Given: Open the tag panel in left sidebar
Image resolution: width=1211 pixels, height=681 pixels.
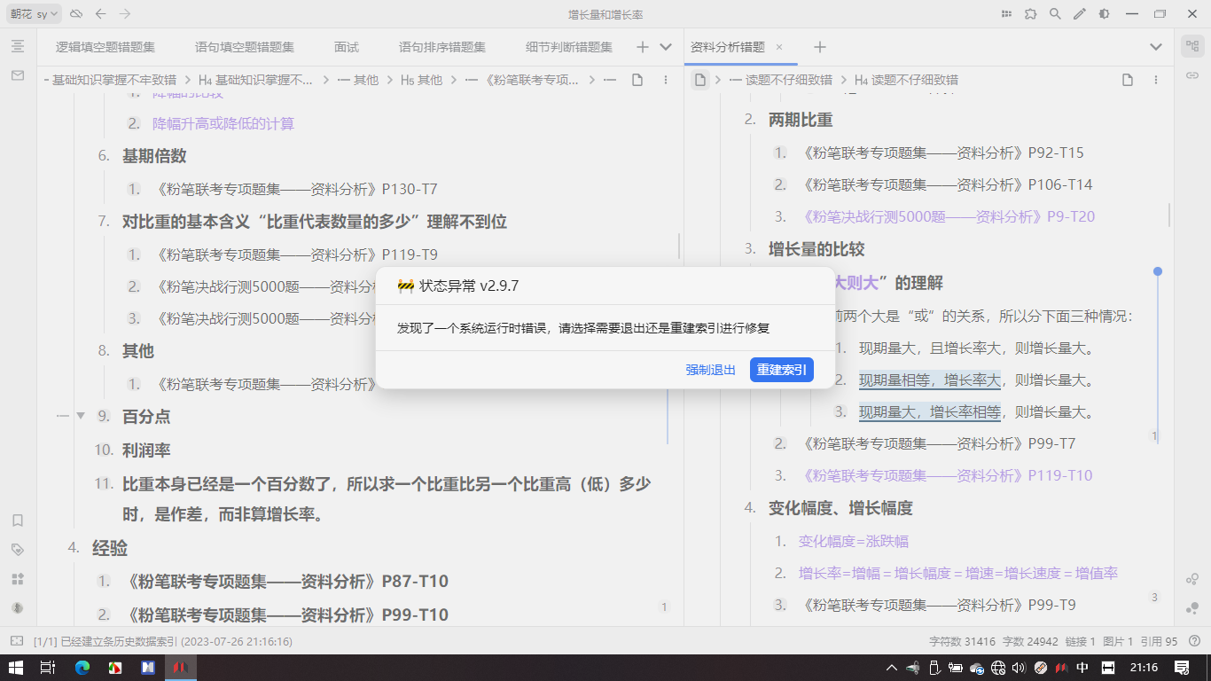Looking at the screenshot, I should pos(18,550).
